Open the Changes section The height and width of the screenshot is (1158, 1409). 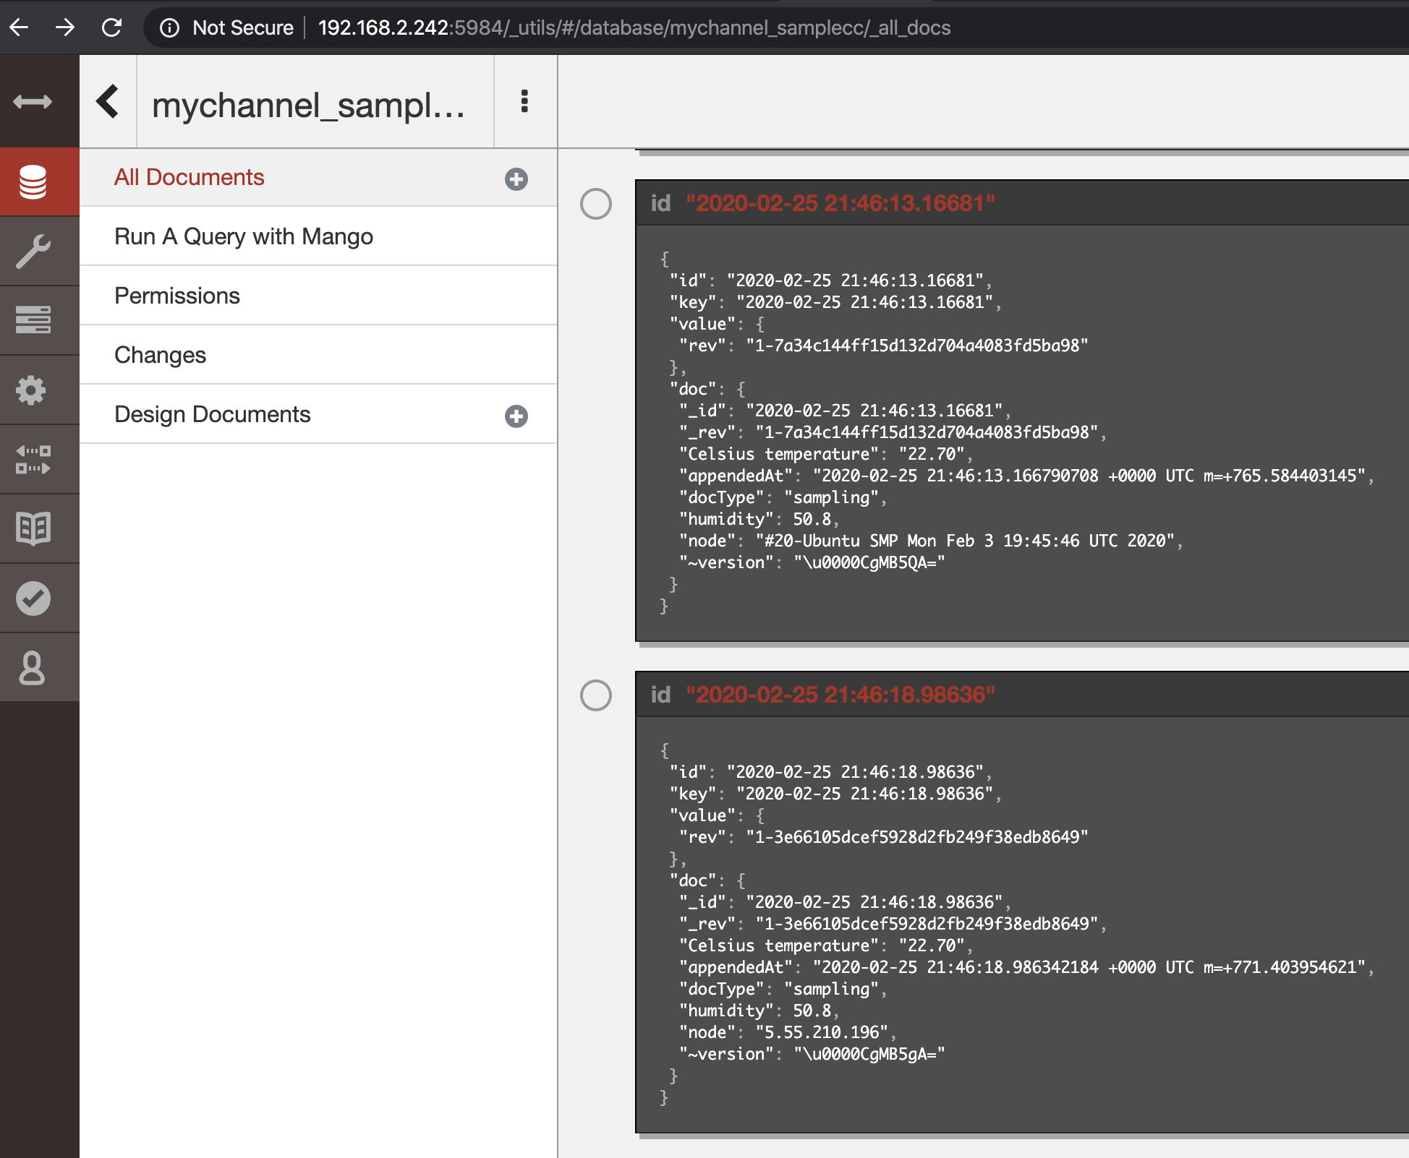pyautogui.click(x=161, y=355)
